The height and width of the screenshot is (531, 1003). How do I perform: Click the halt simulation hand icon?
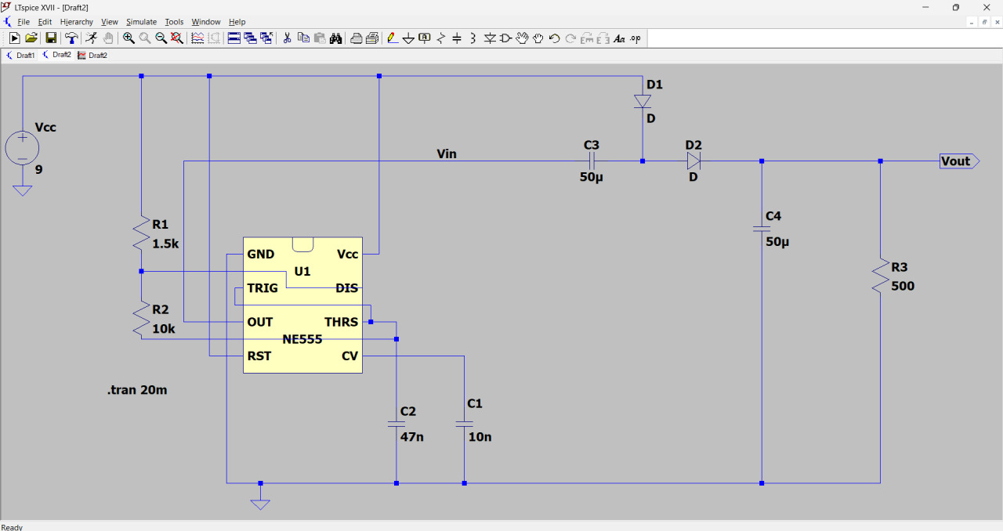click(108, 38)
